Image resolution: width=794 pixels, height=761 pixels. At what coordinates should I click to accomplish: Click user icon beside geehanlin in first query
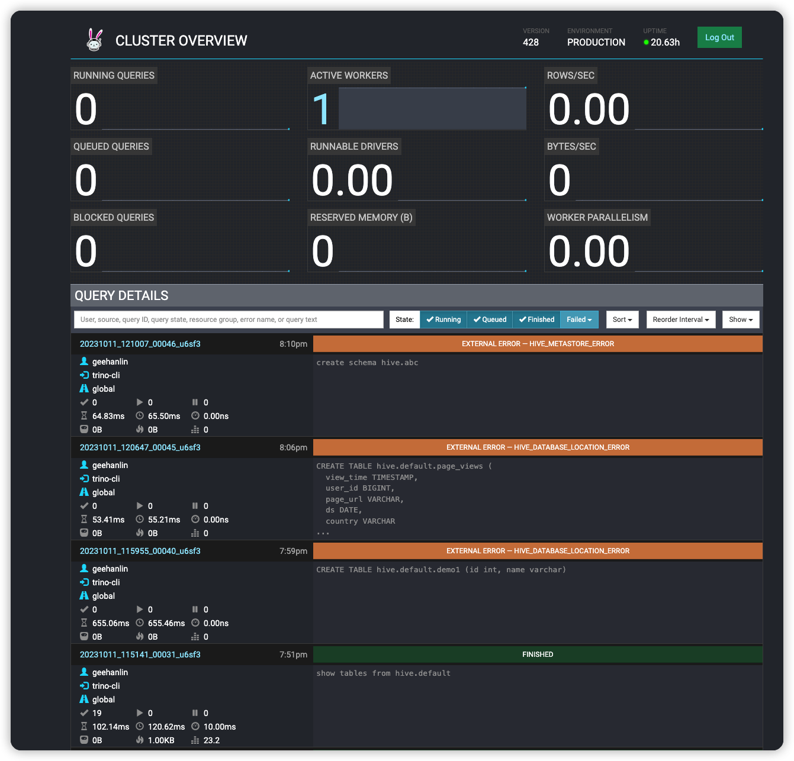(x=84, y=362)
